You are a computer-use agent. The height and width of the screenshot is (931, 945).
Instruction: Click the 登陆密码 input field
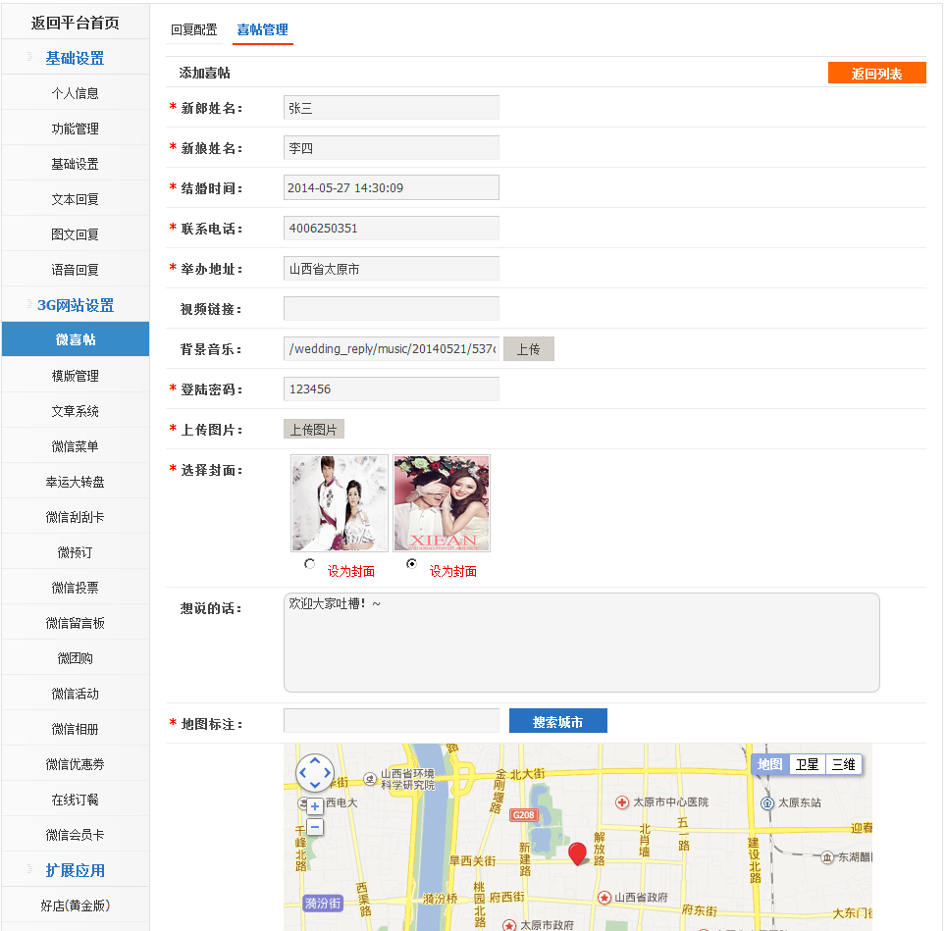coord(392,389)
